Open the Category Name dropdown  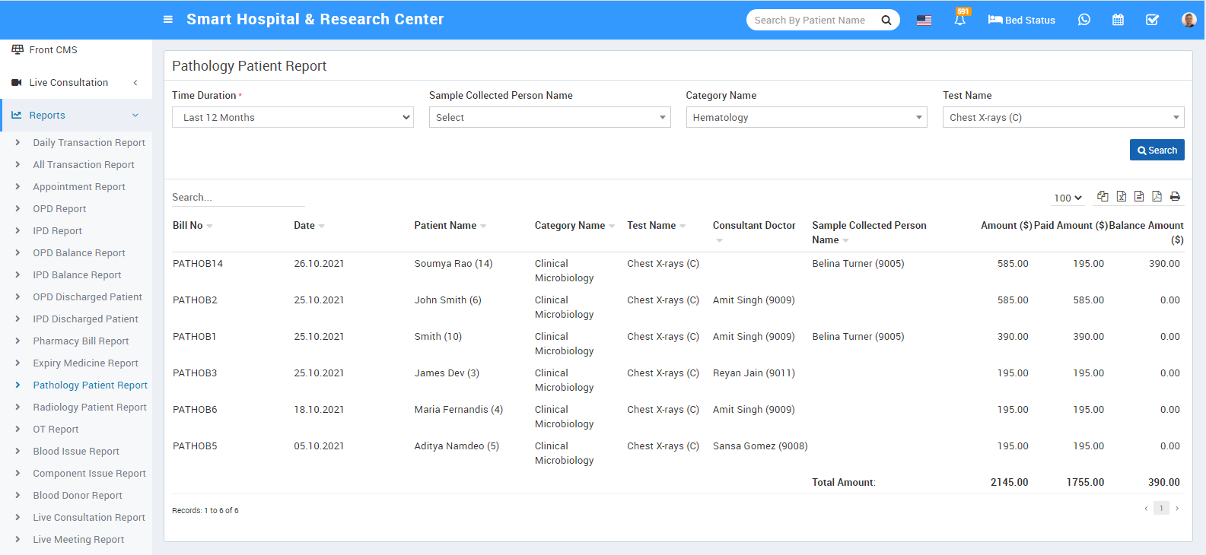coord(807,117)
